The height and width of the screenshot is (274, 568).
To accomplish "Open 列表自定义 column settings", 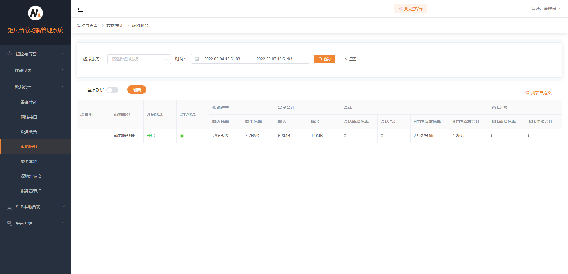I will pyautogui.click(x=538, y=93).
